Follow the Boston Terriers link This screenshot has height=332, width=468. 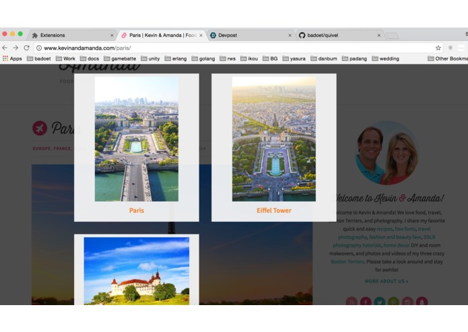pyautogui.click(x=347, y=261)
